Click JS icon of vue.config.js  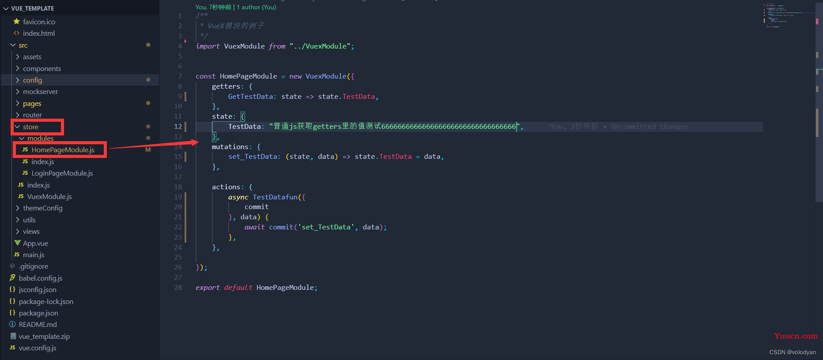click(12, 348)
